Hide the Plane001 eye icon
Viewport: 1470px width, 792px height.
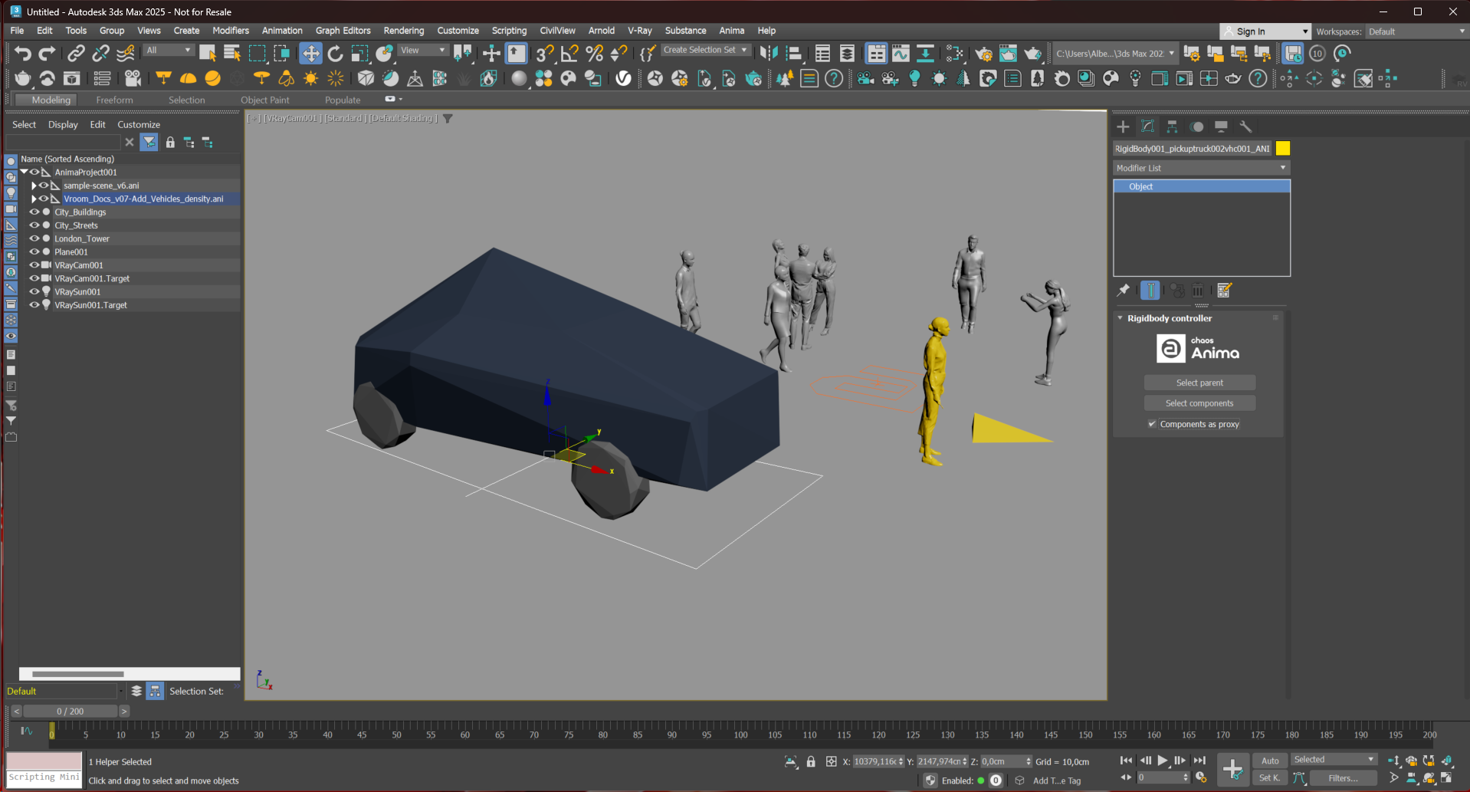coord(34,251)
